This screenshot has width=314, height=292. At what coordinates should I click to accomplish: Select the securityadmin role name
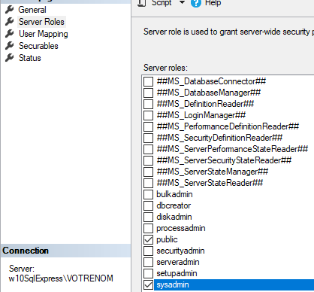180,251
